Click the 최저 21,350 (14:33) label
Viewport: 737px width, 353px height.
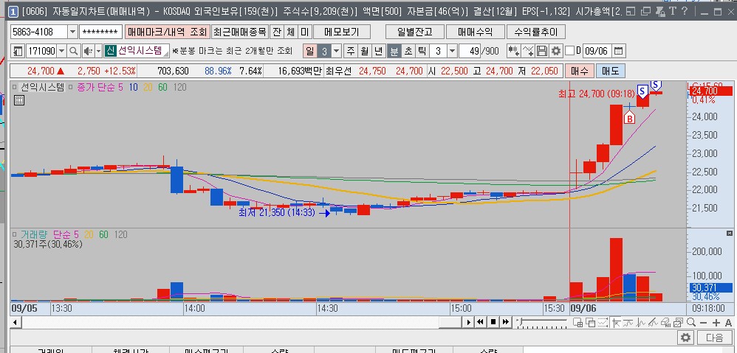276,213
